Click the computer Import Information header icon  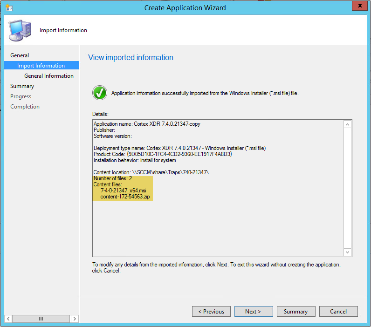coord(20,30)
